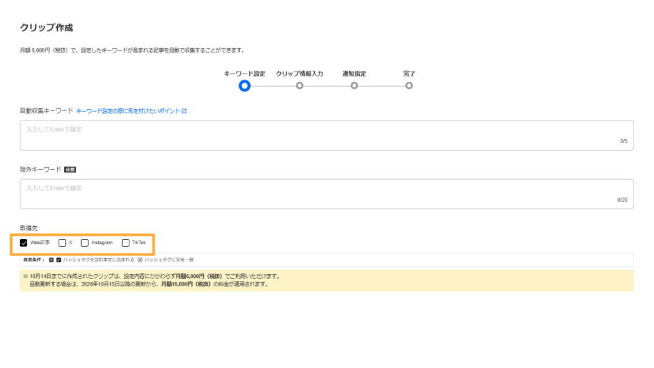
Task: Click the 0/20 exclusion counter
Action: click(x=622, y=200)
